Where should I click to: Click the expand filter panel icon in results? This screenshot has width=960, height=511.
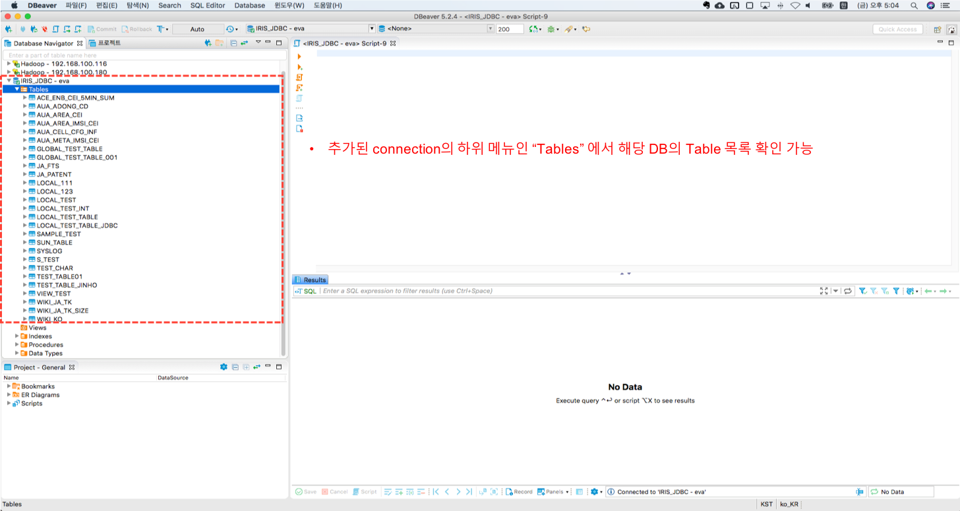tap(824, 291)
